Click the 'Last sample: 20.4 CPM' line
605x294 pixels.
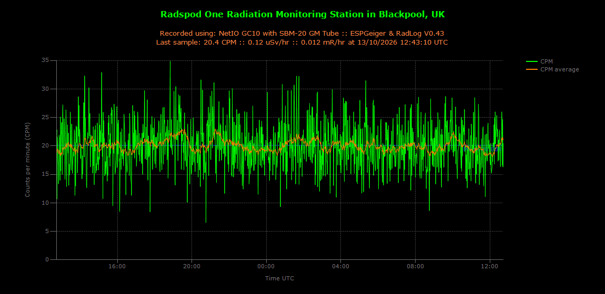click(x=302, y=42)
